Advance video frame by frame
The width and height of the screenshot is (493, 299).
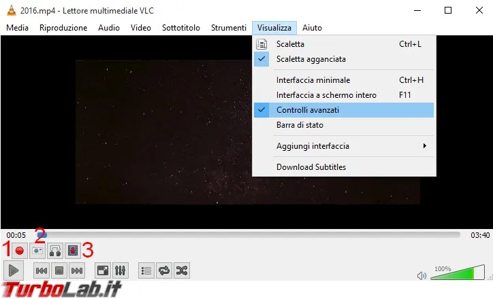(73, 251)
